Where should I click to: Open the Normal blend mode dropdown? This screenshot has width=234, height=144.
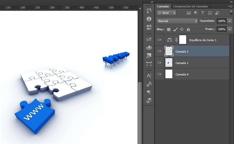click(x=177, y=21)
